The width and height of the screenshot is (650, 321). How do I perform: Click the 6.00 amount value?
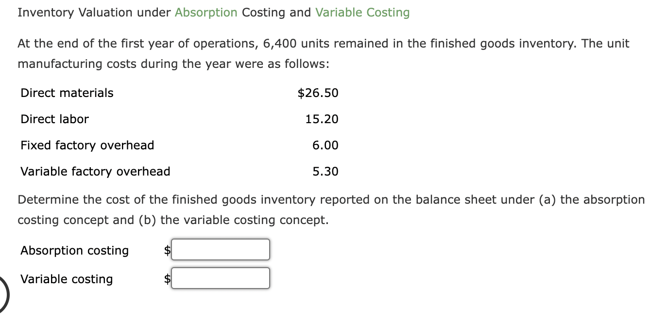coord(325,145)
